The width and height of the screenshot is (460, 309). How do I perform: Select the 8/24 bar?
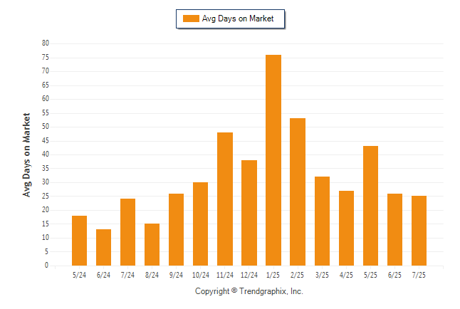point(152,245)
